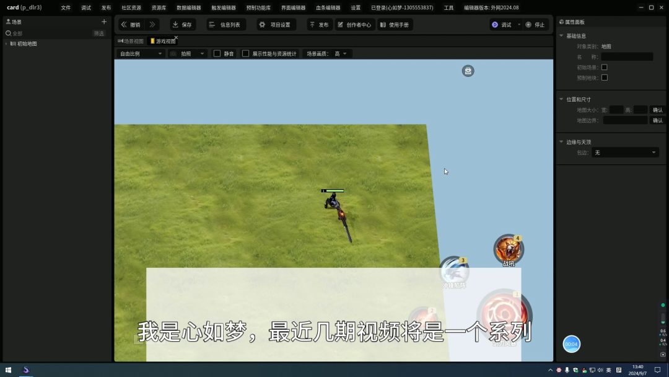Viewport: 669px width, 377px height.
Task: Click the plus icon to add scene
Action: [104, 22]
